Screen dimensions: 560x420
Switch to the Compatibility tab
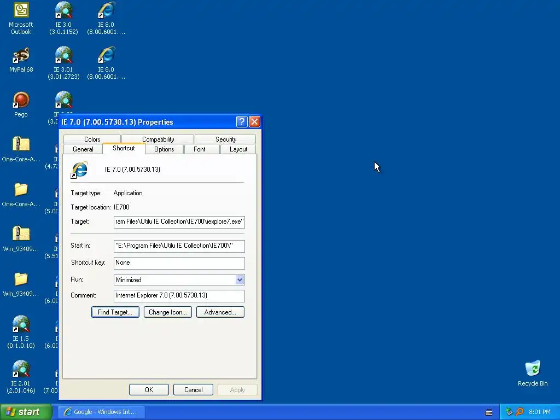(x=158, y=139)
